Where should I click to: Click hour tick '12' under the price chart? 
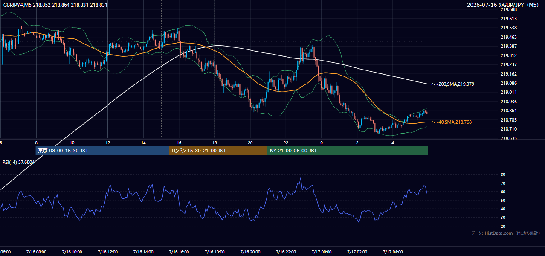click(x=107, y=143)
